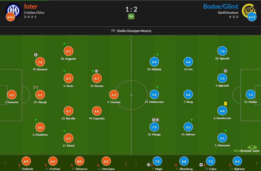Click the captain badge above Bjørtuft
The width and height of the screenshot is (261, 171).
click(x=225, y=71)
